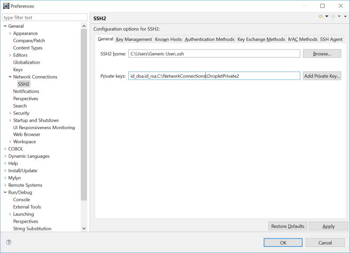Select the SSH Agent tab
Image resolution: width=350 pixels, height=253 pixels.
tap(331, 39)
